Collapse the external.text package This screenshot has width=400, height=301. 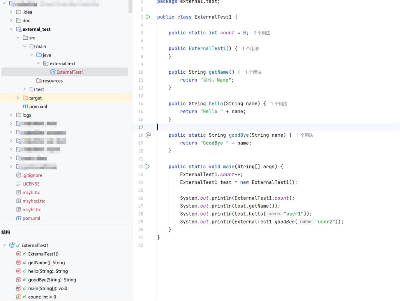[38, 63]
